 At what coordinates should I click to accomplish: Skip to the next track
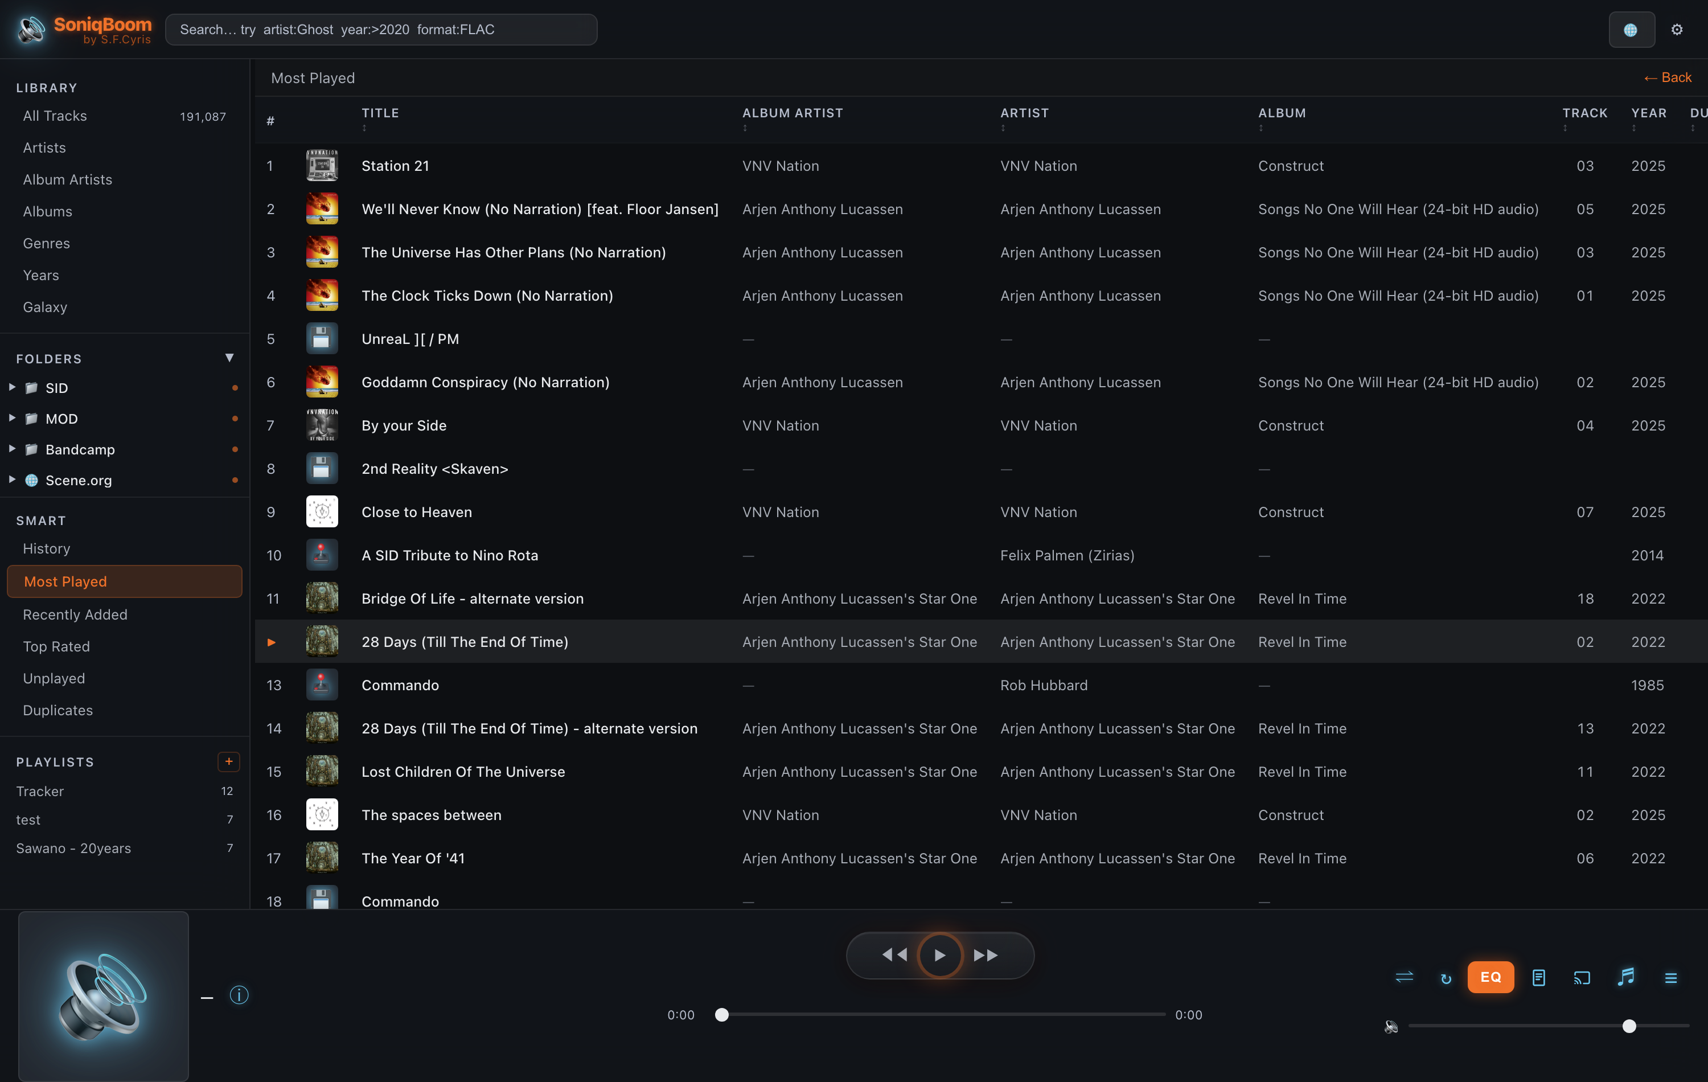985,955
